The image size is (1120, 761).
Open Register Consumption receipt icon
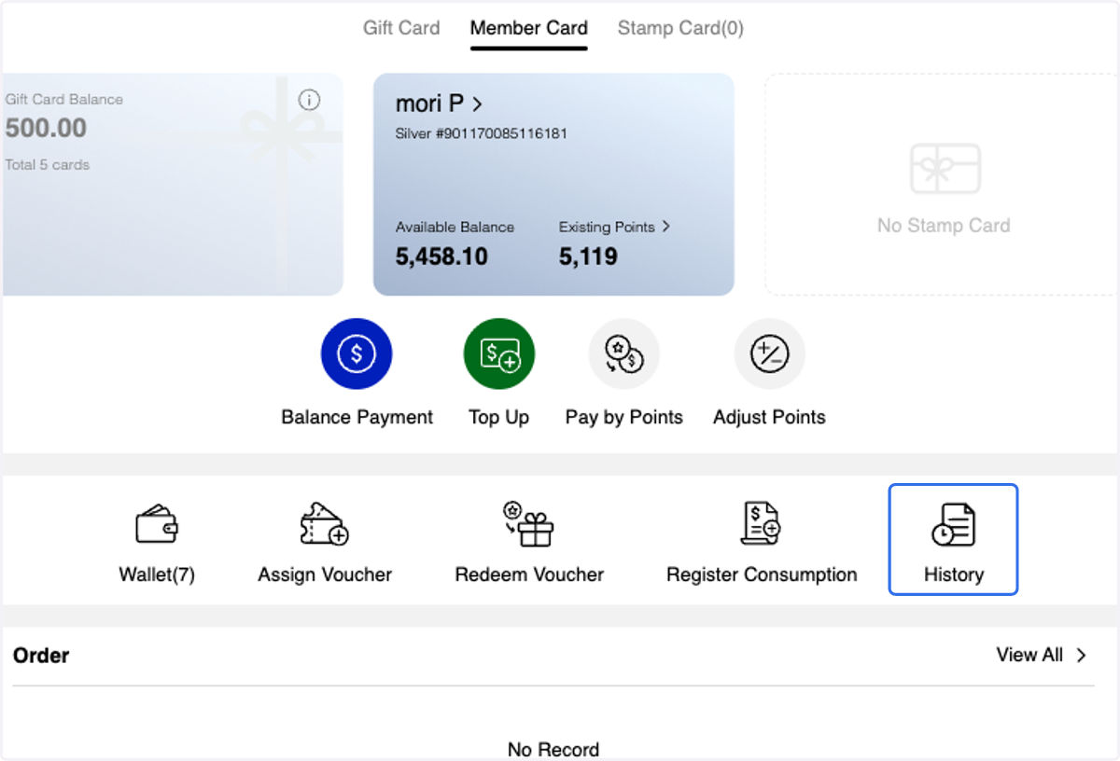[761, 523]
